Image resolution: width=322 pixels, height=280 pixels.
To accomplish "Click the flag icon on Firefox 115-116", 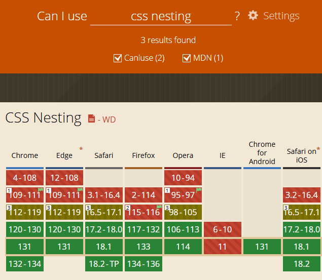I will pyautogui.click(x=159, y=207).
